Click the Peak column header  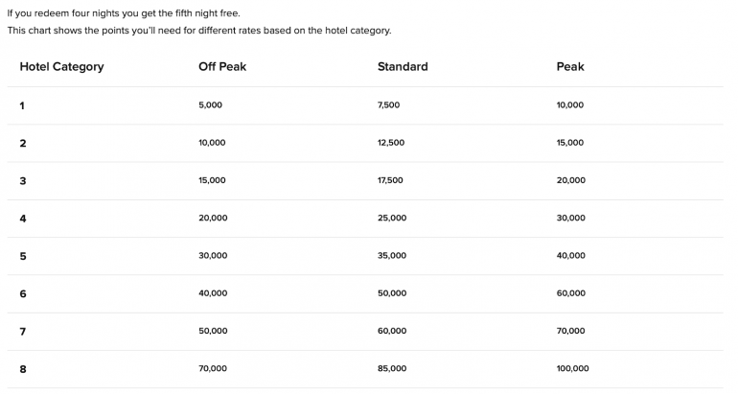(x=570, y=67)
